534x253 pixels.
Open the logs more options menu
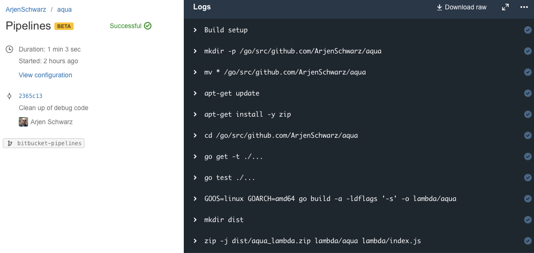pos(524,7)
